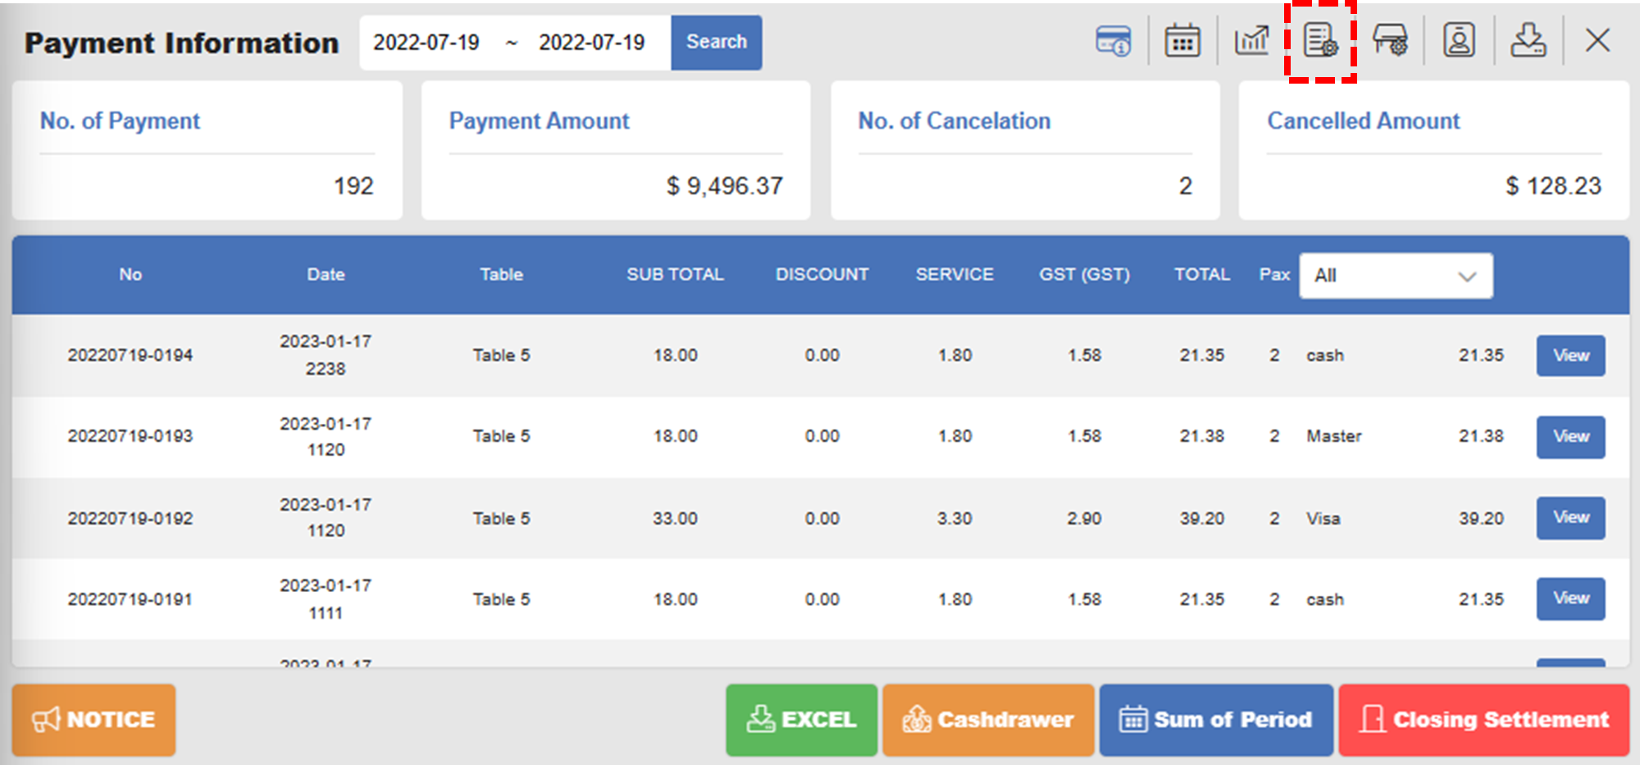The height and width of the screenshot is (765, 1640).
Task: Click the Sum of Period button
Action: [1216, 720]
